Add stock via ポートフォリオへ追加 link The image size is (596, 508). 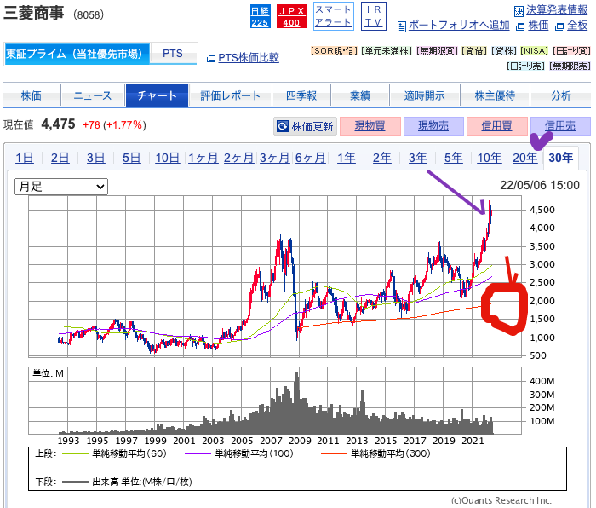tap(459, 25)
